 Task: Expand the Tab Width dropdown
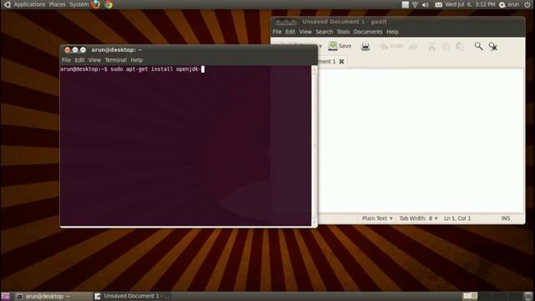pos(418,218)
